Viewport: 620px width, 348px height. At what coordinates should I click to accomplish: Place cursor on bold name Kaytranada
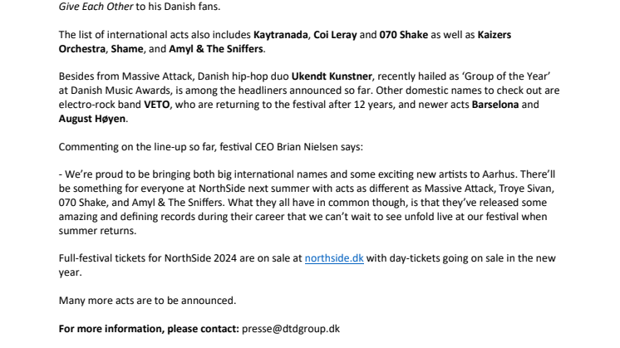click(280, 35)
